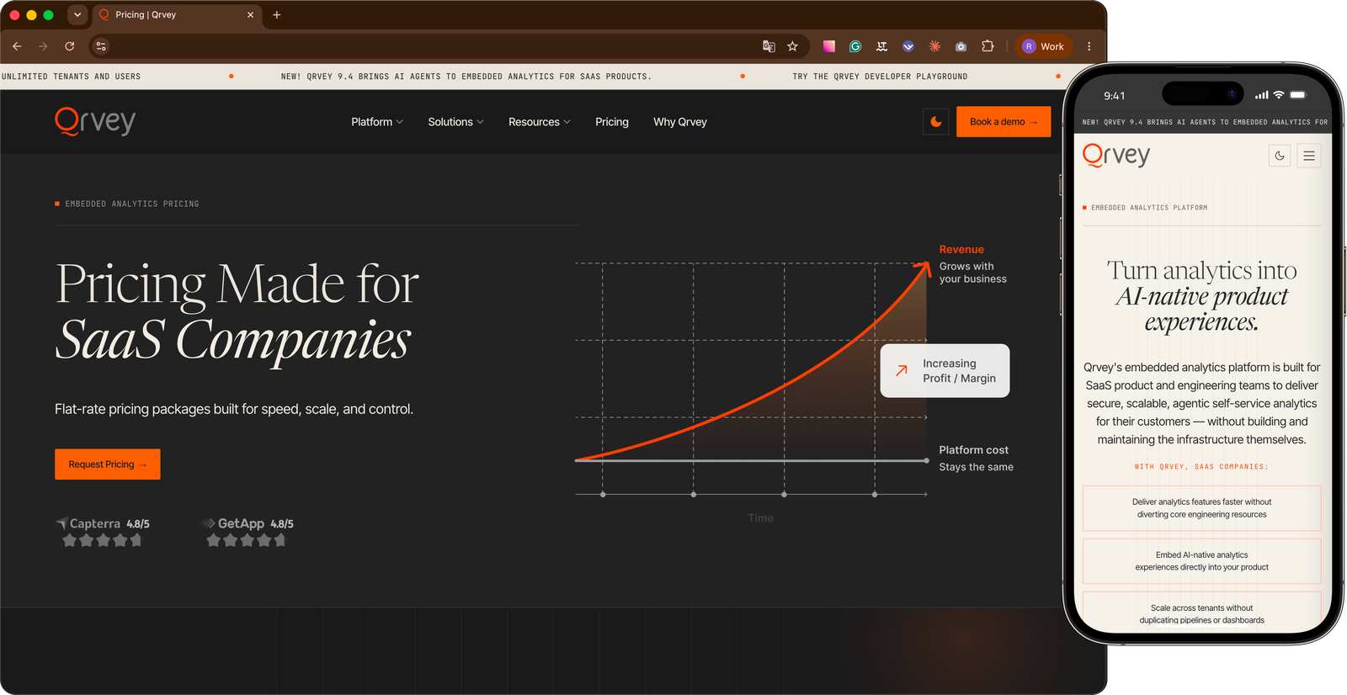Click the Qrvey 9.4 AI agents announcement

point(466,77)
